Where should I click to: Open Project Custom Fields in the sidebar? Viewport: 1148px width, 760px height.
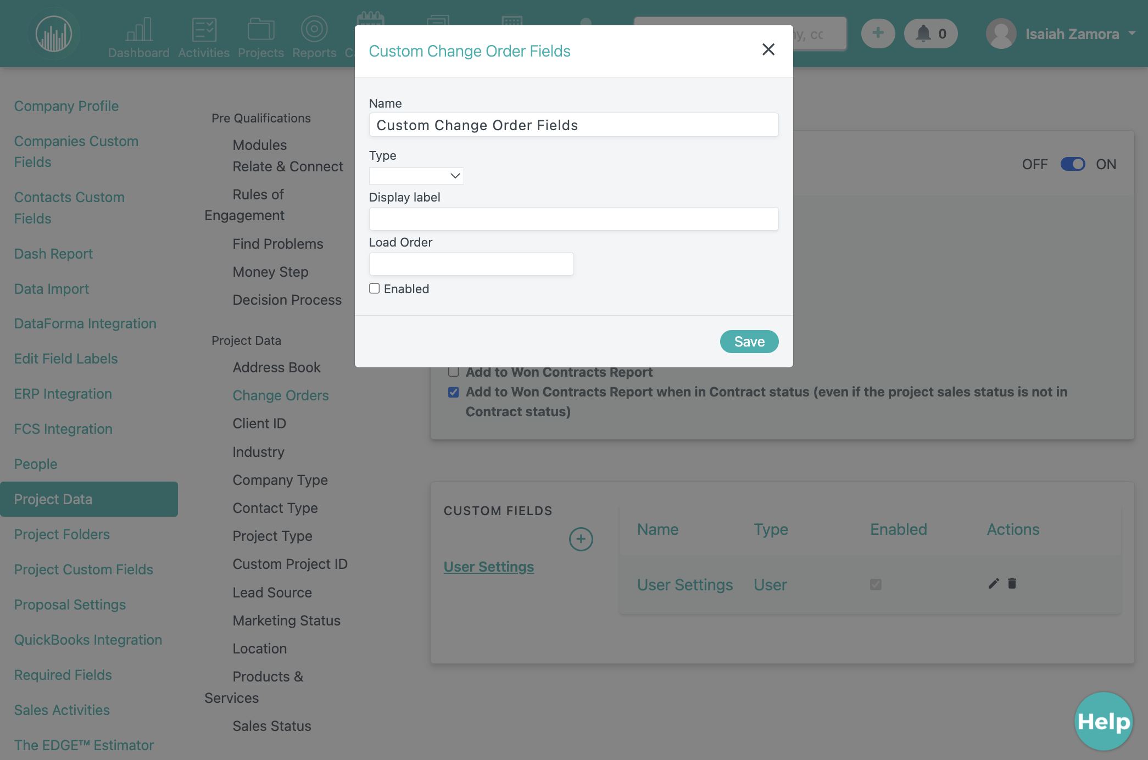point(83,569)
